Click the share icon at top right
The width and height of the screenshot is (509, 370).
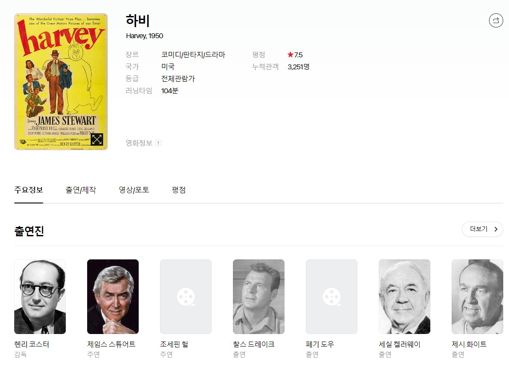click(x=496, y=20)
